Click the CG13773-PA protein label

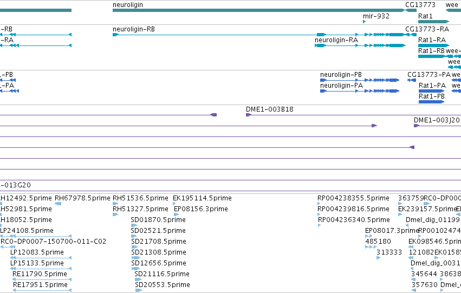coord(429,75)
